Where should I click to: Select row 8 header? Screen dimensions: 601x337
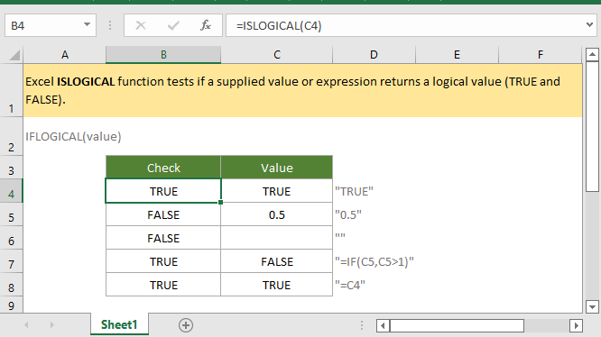click(12, 284)
